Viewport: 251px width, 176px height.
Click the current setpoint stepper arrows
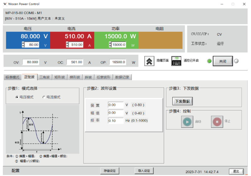(x=67, y=45)
